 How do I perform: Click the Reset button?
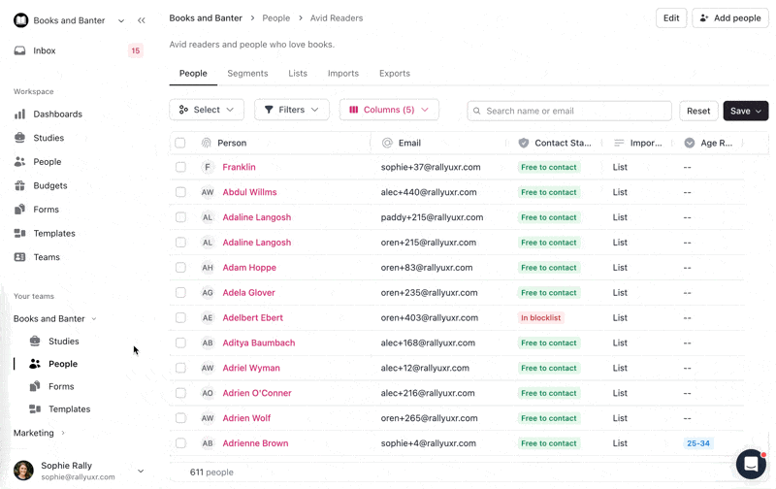698,111
